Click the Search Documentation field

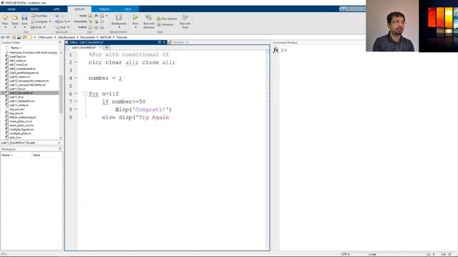click(353, 9)
